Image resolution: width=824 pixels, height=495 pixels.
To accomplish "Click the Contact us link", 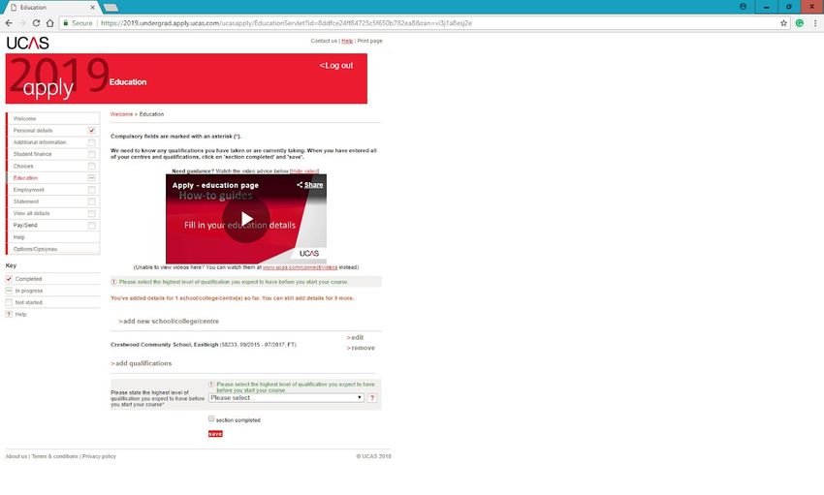I will (x=324, y=41).
